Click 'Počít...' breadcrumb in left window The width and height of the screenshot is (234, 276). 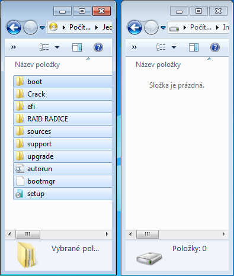tap(80, 27)
